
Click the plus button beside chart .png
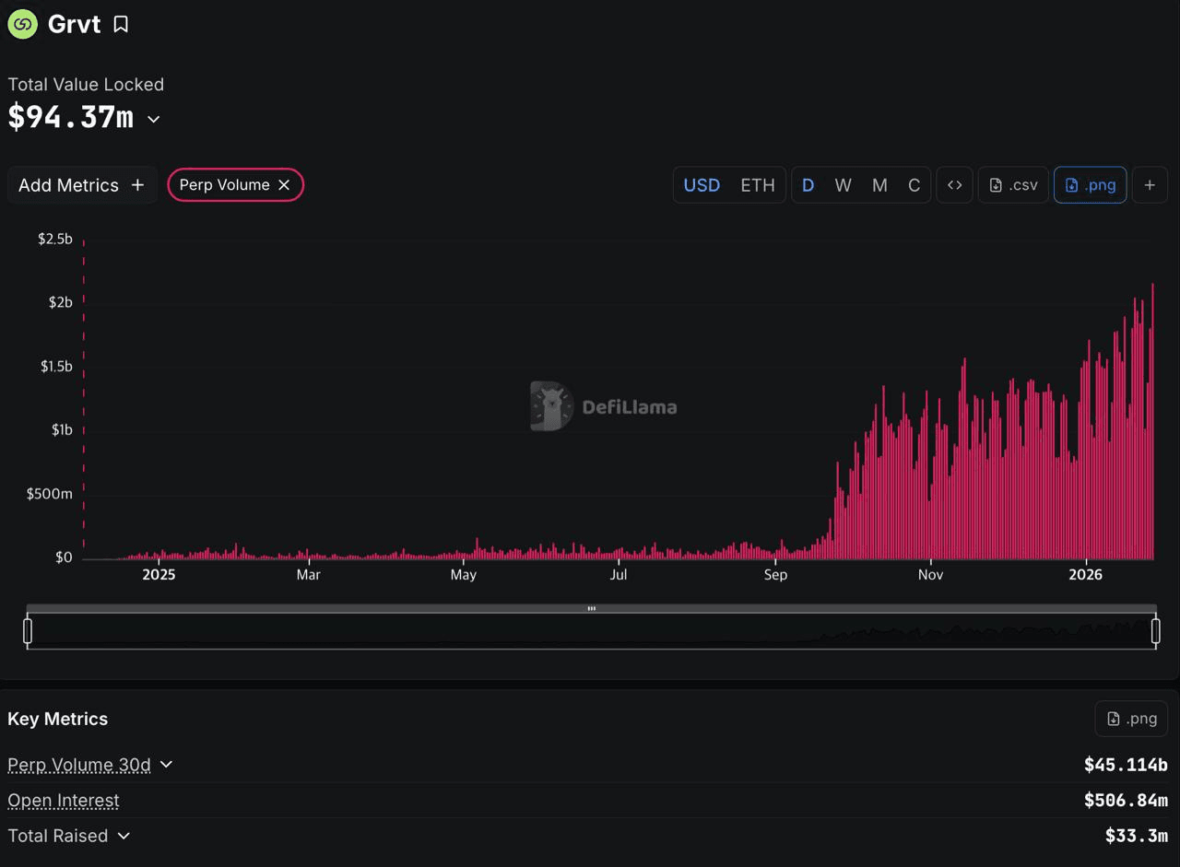1150,185
